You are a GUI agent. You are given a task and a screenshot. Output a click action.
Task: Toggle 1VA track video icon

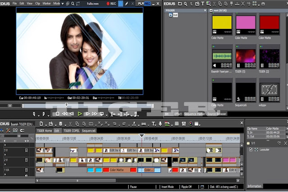26,170
